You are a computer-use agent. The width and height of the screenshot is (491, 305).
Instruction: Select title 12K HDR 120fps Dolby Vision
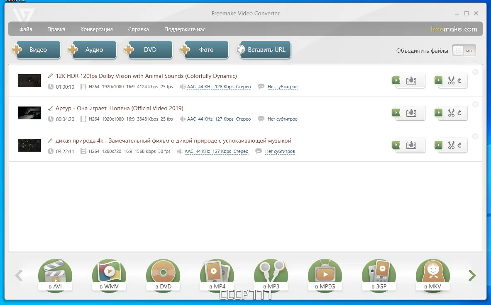click(146, 76)
